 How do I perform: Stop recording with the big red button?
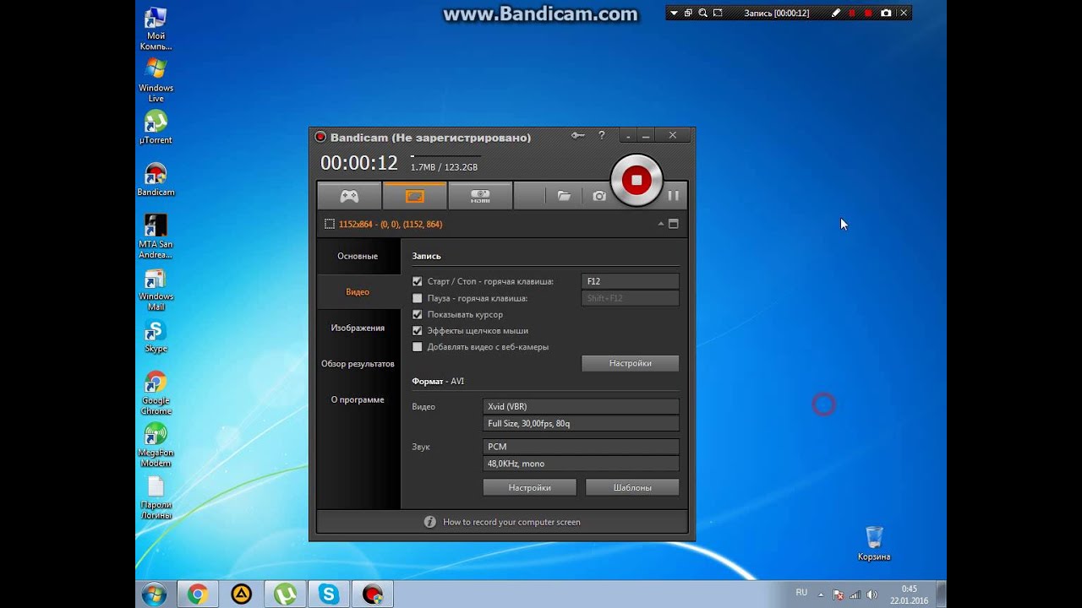[637, 180]
